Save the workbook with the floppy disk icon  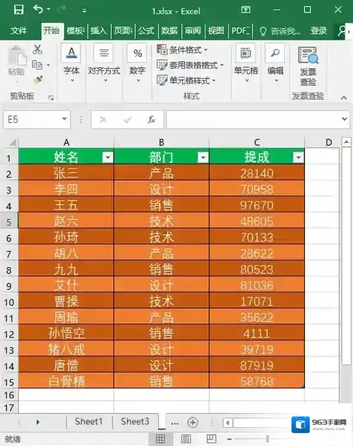click(x=19, y=10)
